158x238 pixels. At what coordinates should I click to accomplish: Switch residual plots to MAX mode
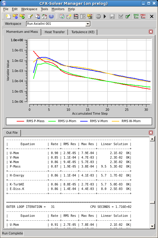[143, 16]
